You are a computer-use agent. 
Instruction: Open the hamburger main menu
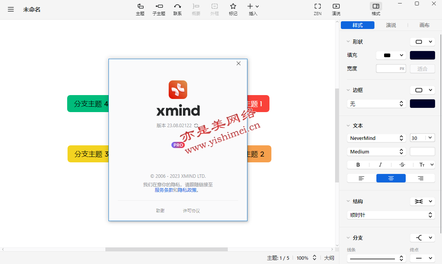tap(11, 9)
